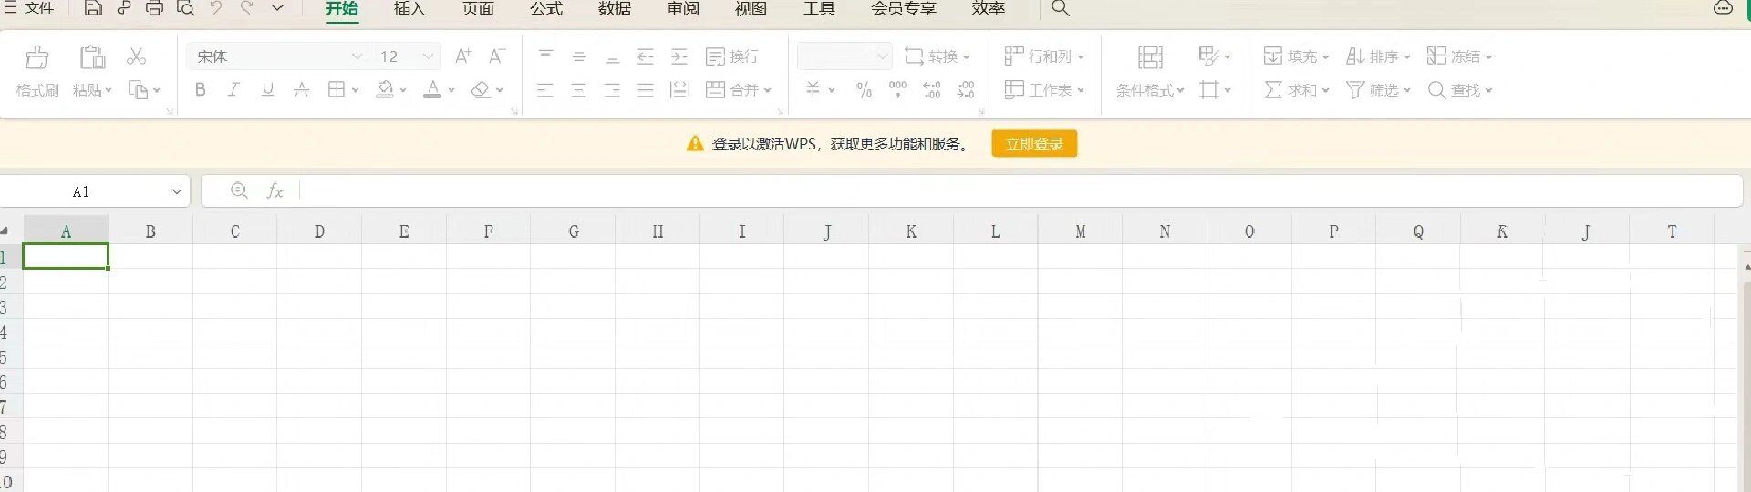Toggle align text right

[x=613, y=90]
